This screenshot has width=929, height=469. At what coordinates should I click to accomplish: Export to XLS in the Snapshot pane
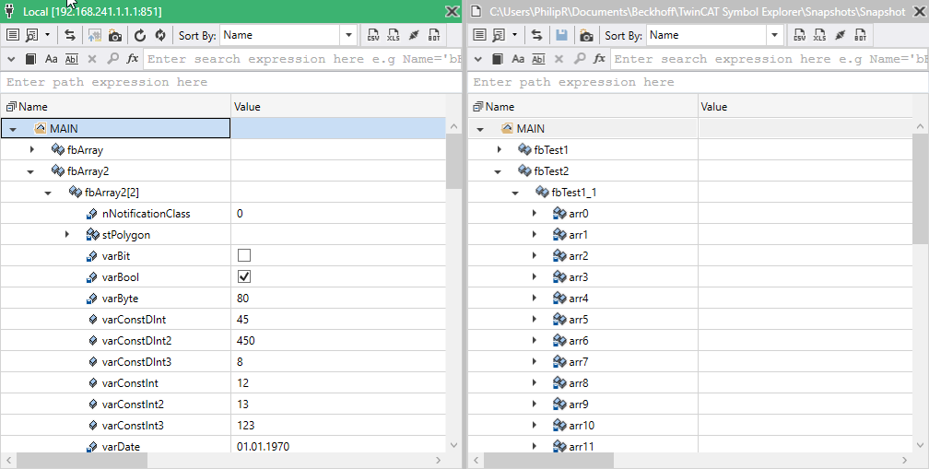tap(820, 35)
